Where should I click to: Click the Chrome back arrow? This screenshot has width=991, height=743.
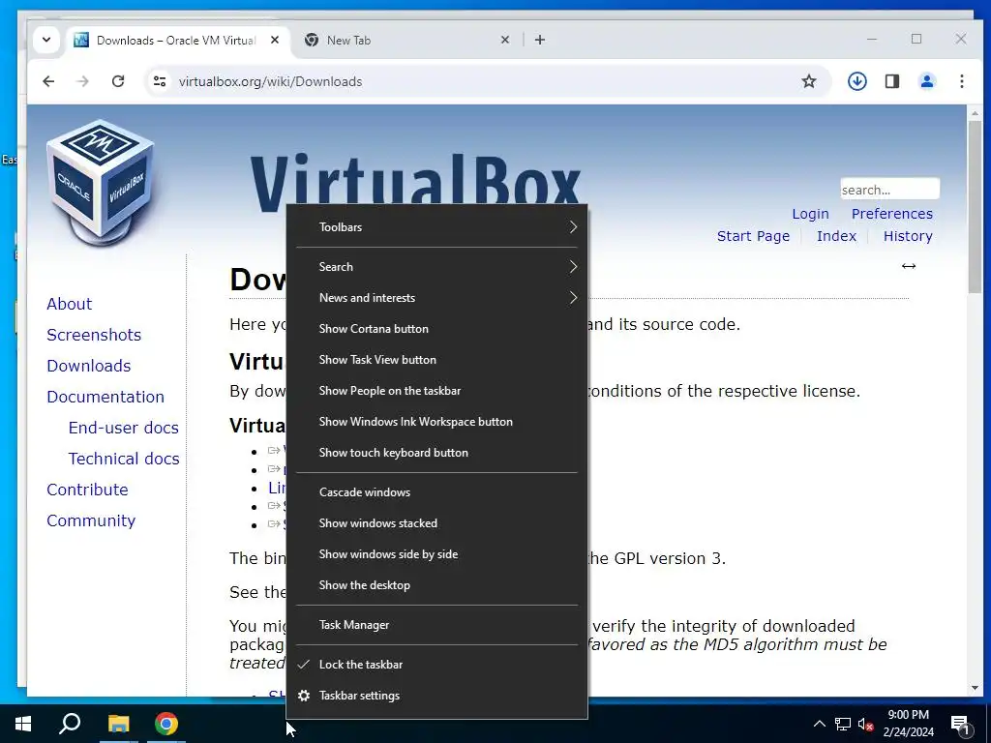[x=48, y=81]
